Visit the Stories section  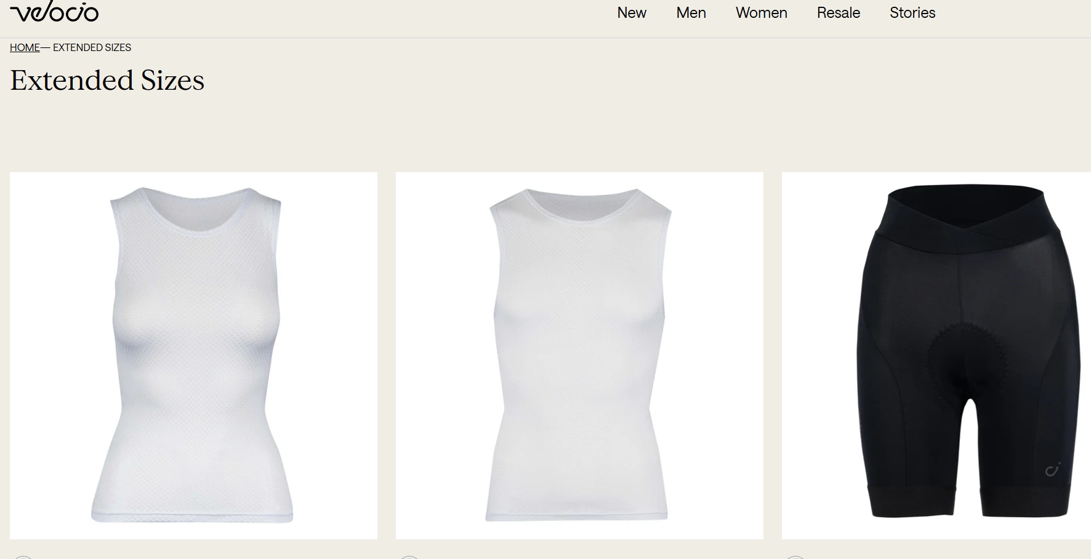[x=912, y=13]
